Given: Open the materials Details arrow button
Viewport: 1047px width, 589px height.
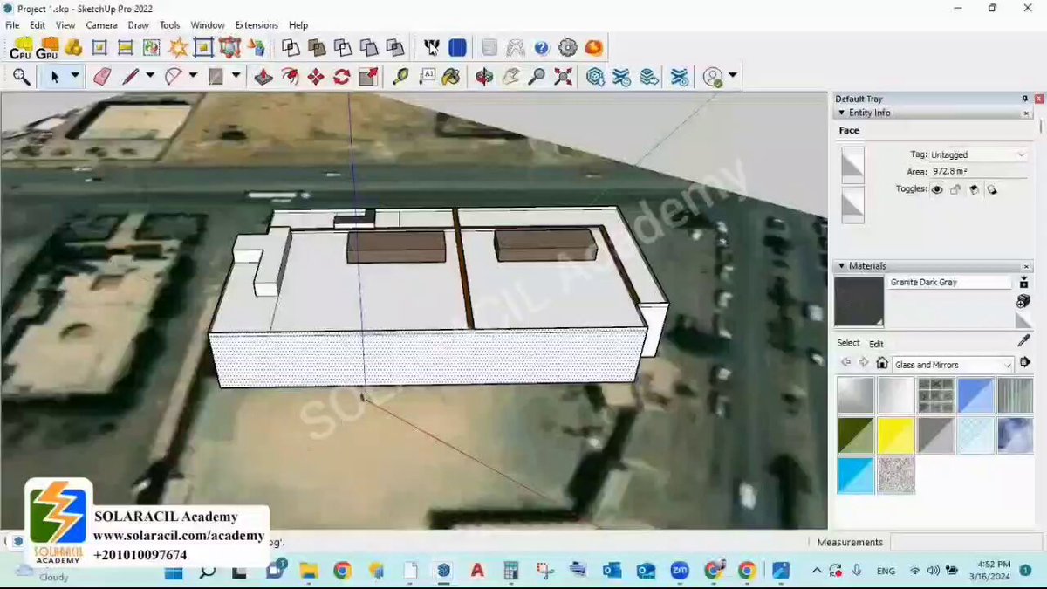Looking at the screenshot, I should point(1024,363).
